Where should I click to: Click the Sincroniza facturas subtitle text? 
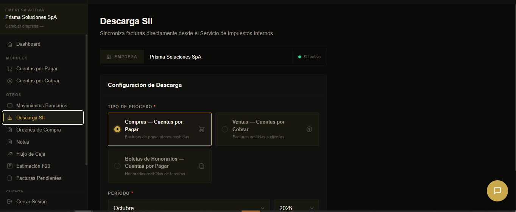(x=186, y=33)
